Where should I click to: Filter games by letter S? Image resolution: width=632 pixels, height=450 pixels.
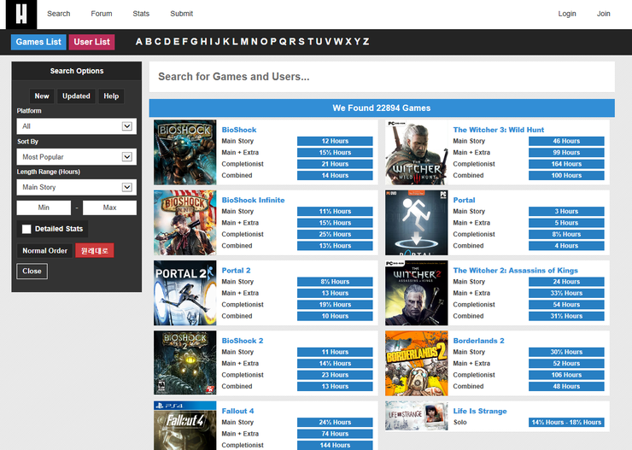pos(301,42)
